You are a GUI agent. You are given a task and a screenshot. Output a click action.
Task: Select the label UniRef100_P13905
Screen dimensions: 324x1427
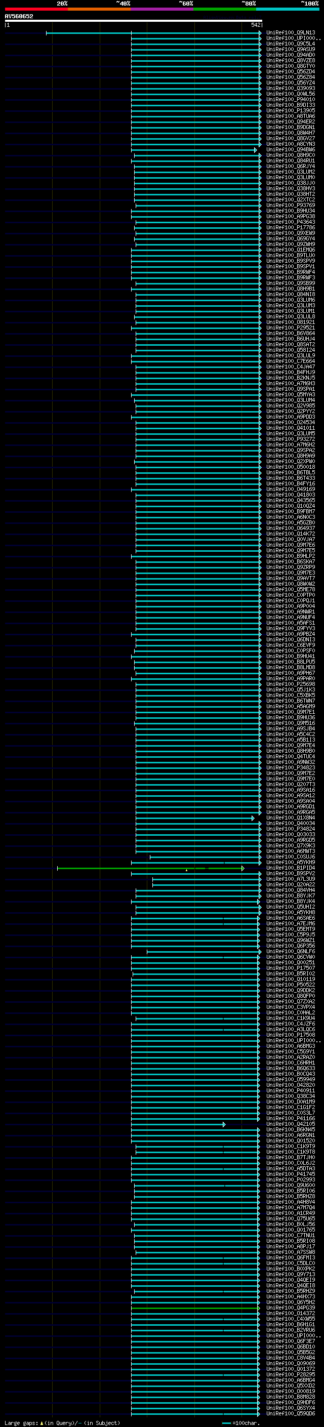[x=291, y=110]
